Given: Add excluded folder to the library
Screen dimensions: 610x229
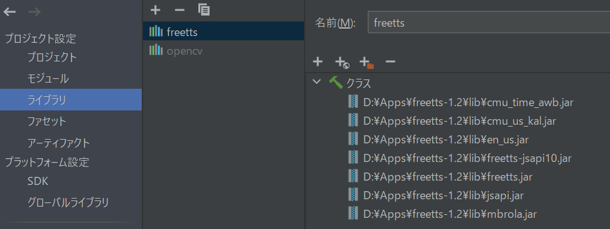Looking at the screenshot, I should tap(366, 62).
